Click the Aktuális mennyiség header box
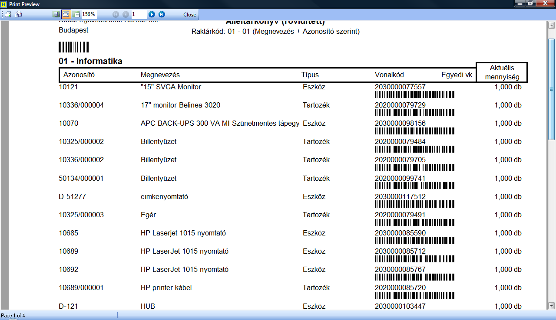This screenshot has width=556, height=320. pos(502,72)
